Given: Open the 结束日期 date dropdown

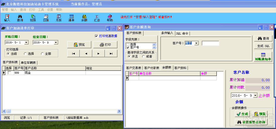Looking at the screenshot, I should [56, 42].
